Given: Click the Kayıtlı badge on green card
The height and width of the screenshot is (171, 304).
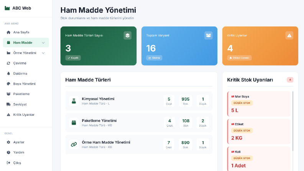Looking at the screenshot, I should click(x=73, y=58).
